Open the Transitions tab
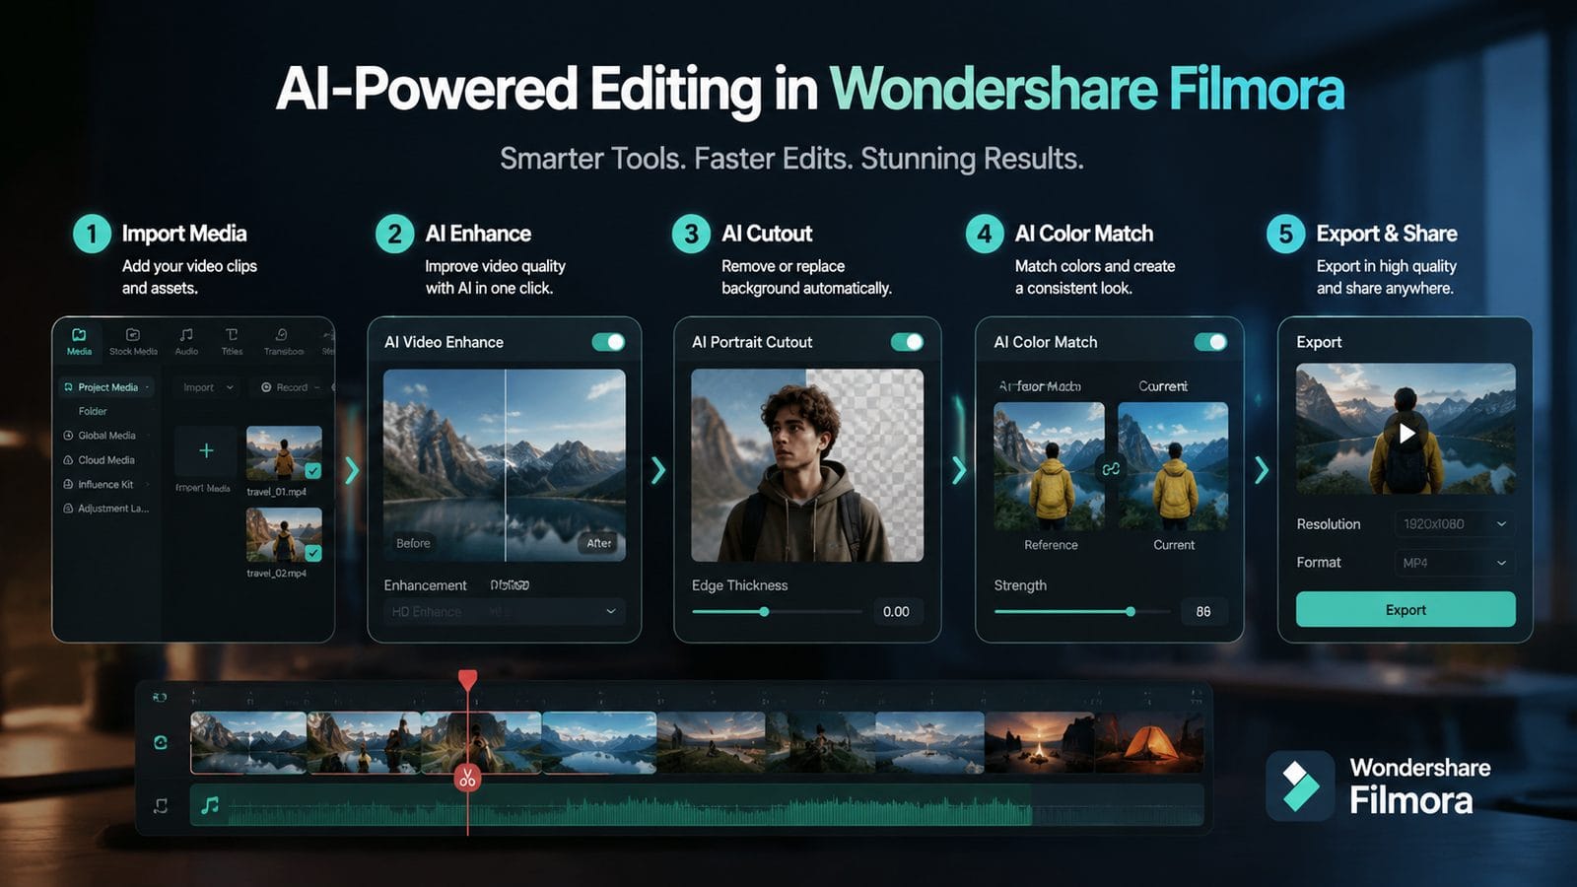Viewport: 1577px width, 887px height. tap(283, 342)
